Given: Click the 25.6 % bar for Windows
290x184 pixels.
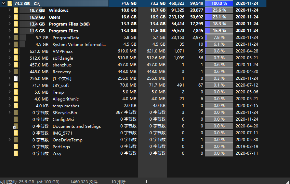Looking at the screenshot, I should tap(219, 10).
